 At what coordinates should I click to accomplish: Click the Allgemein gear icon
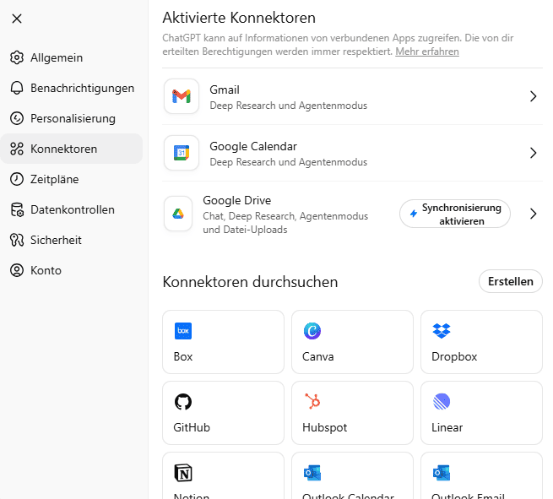[17, 57]
